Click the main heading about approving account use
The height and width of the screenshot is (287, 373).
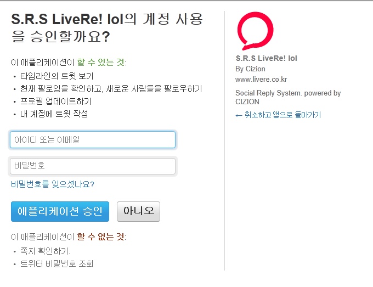coord(107,28)
